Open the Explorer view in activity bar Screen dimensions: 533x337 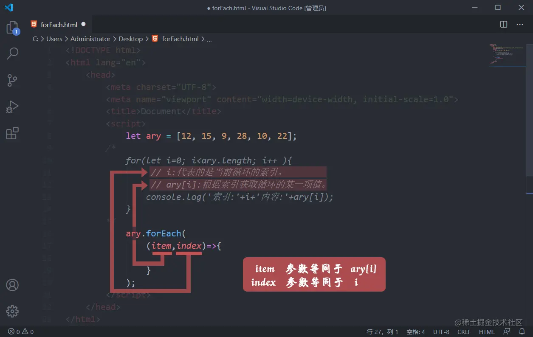[x=12, y=28]
